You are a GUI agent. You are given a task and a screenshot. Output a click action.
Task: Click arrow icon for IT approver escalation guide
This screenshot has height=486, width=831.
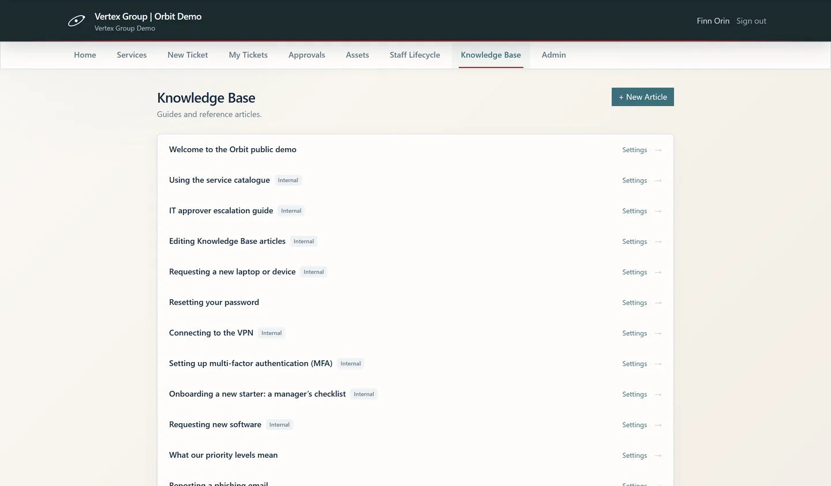pyautogui.click(x=658, y=211)
